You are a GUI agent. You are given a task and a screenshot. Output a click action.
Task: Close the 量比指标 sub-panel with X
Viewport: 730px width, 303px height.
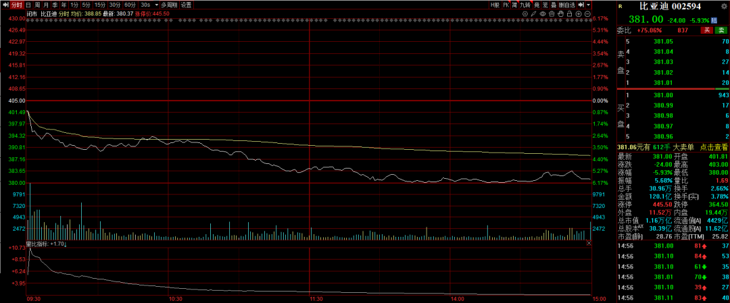pyautogui.click(x=589, y=243)
